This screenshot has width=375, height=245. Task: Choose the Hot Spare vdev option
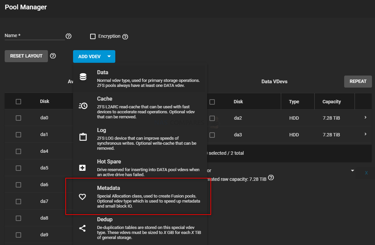click(x=140, y=167)
